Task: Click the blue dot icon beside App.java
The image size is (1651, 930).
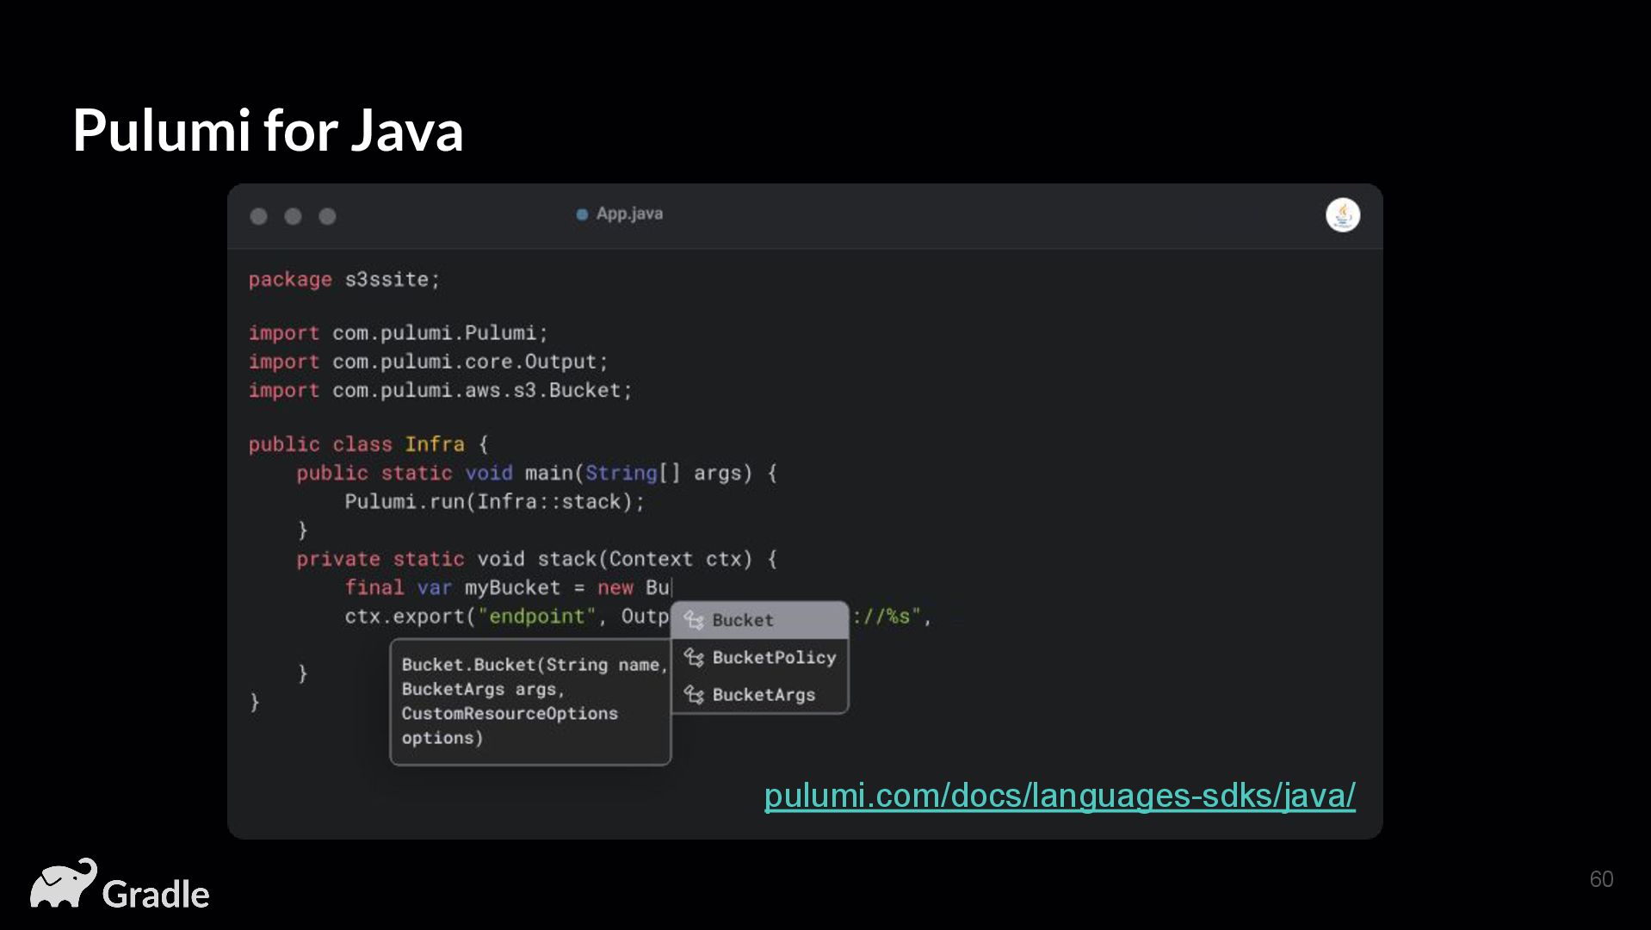Action: coord(582,214)
